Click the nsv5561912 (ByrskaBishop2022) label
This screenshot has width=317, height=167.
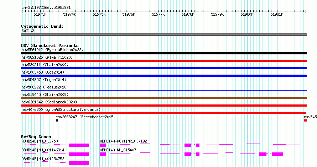[x=52, y=50]
